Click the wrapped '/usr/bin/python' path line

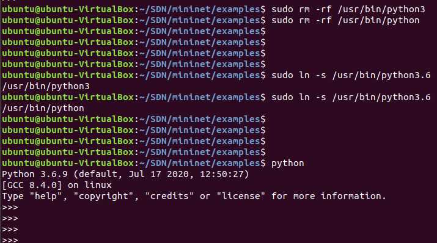(43, 109)
